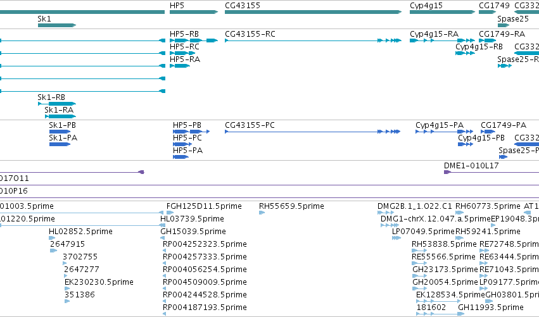Click the FGH125D11.5prime label
Viewport: 539px width, 317px height.
(204, 206)
